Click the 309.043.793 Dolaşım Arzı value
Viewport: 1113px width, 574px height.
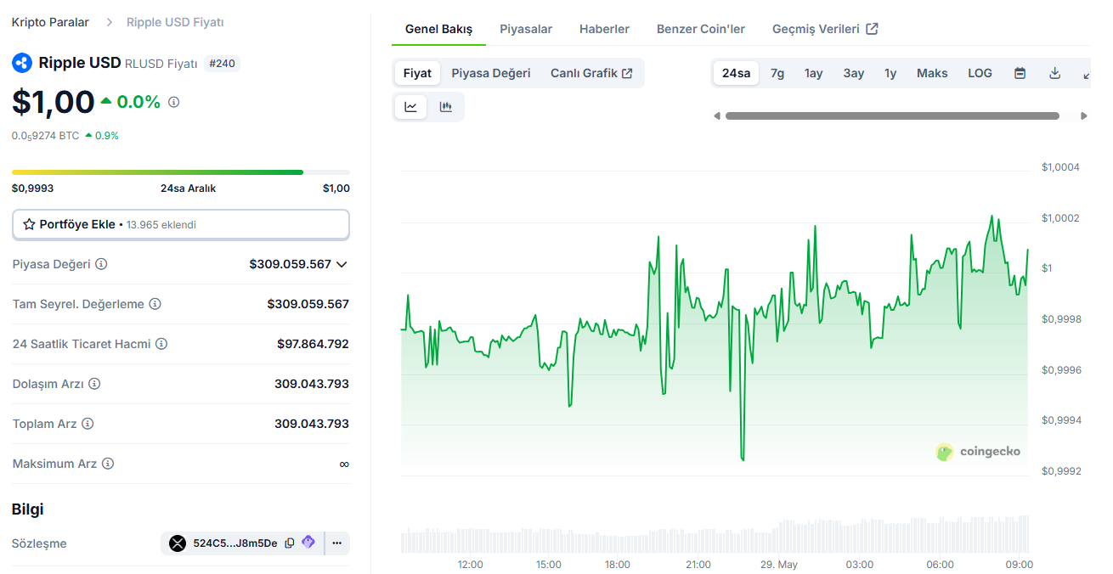pos(312,384)
